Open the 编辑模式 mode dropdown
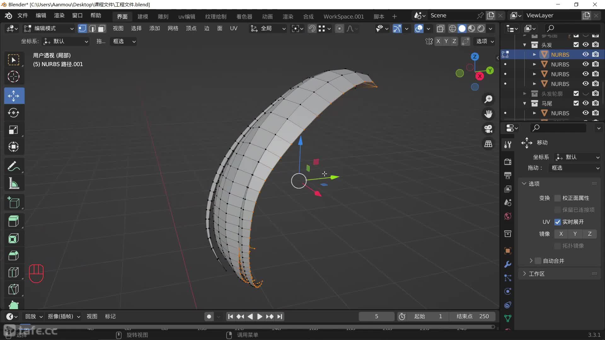 pyautogui.click(x=49, y=29)
